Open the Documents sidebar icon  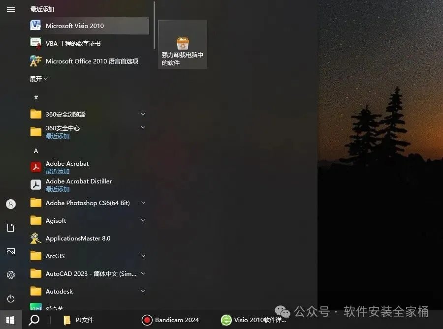coord(11,227)
